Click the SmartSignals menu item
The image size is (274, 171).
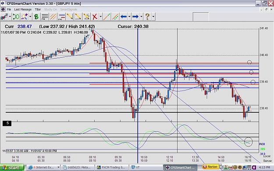point(69,10)
